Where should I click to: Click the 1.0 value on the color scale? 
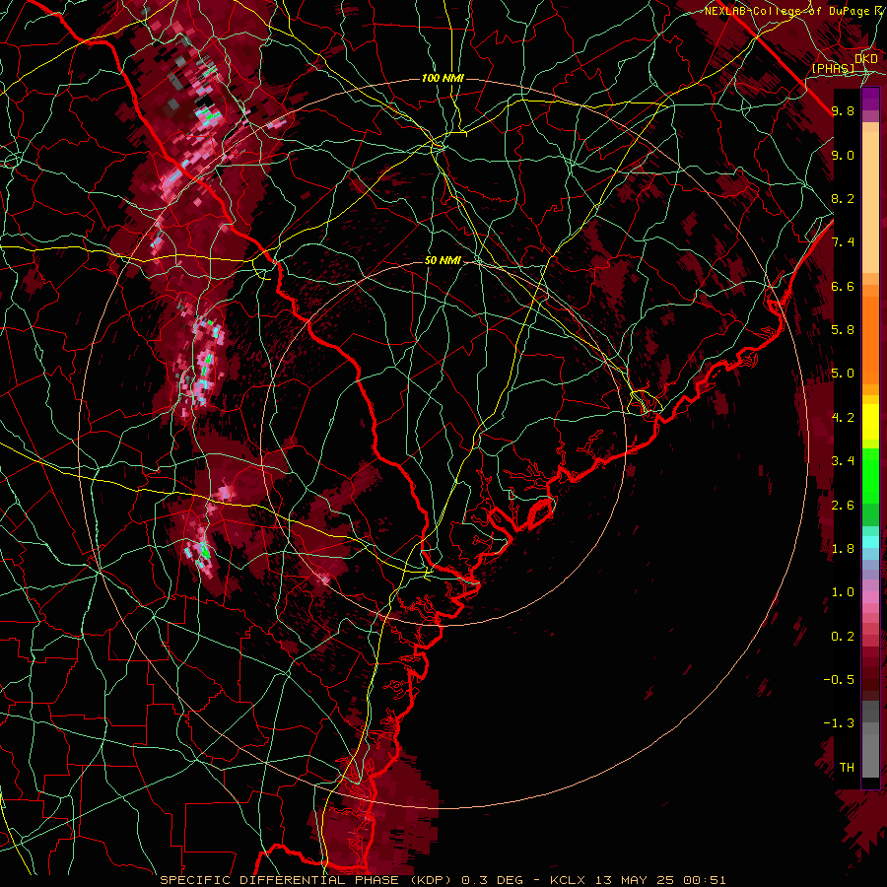[843, 592]
